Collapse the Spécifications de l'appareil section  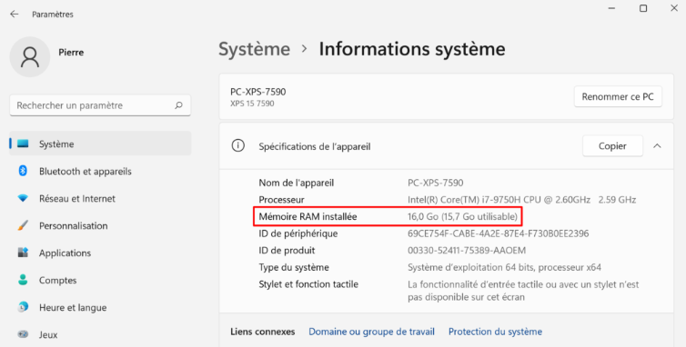tap(657, 146)
